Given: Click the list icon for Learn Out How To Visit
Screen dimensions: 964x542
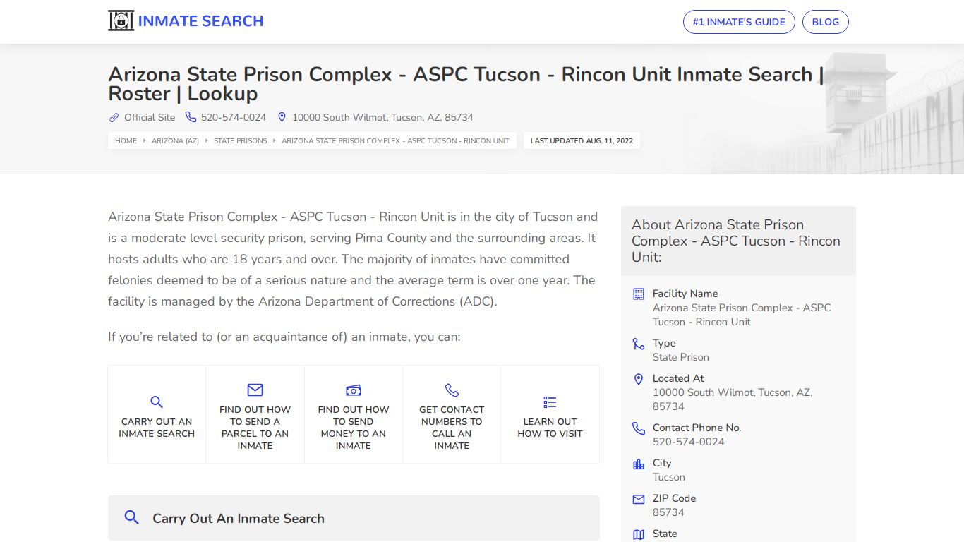Looking at the screenshot, I should (x=550, y=402).
